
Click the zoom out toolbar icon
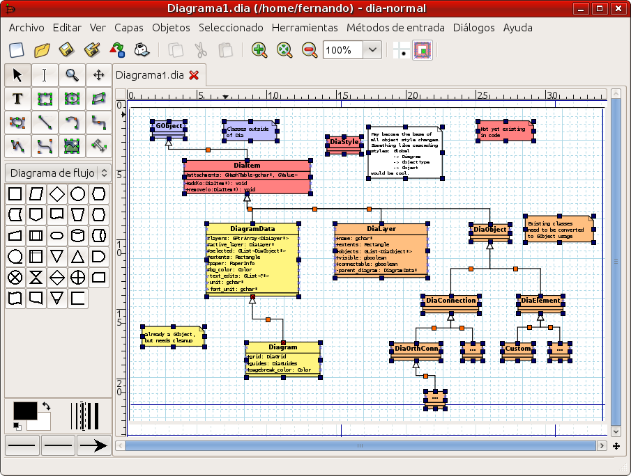click(310, 50)
